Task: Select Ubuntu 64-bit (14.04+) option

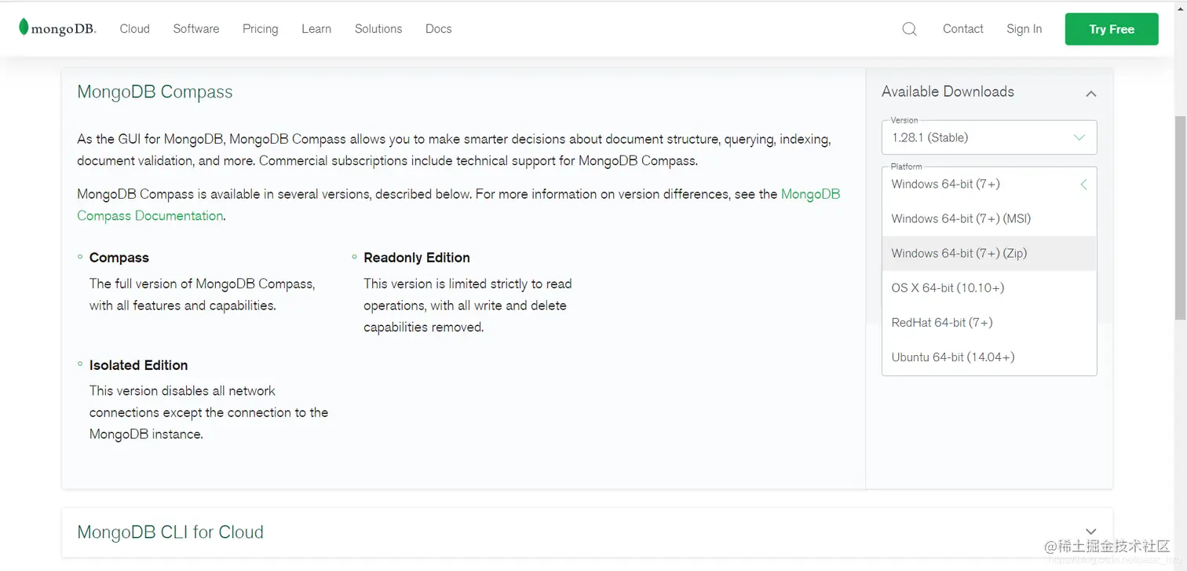Action: point(989,357)
